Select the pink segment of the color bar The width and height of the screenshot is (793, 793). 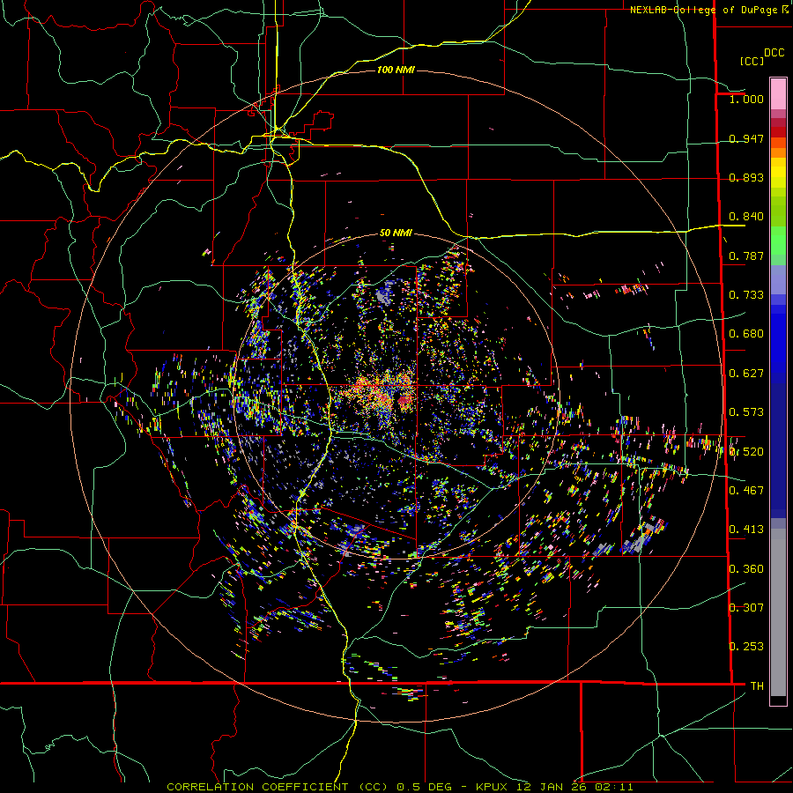pyautogui.click(x=778, y=93)
